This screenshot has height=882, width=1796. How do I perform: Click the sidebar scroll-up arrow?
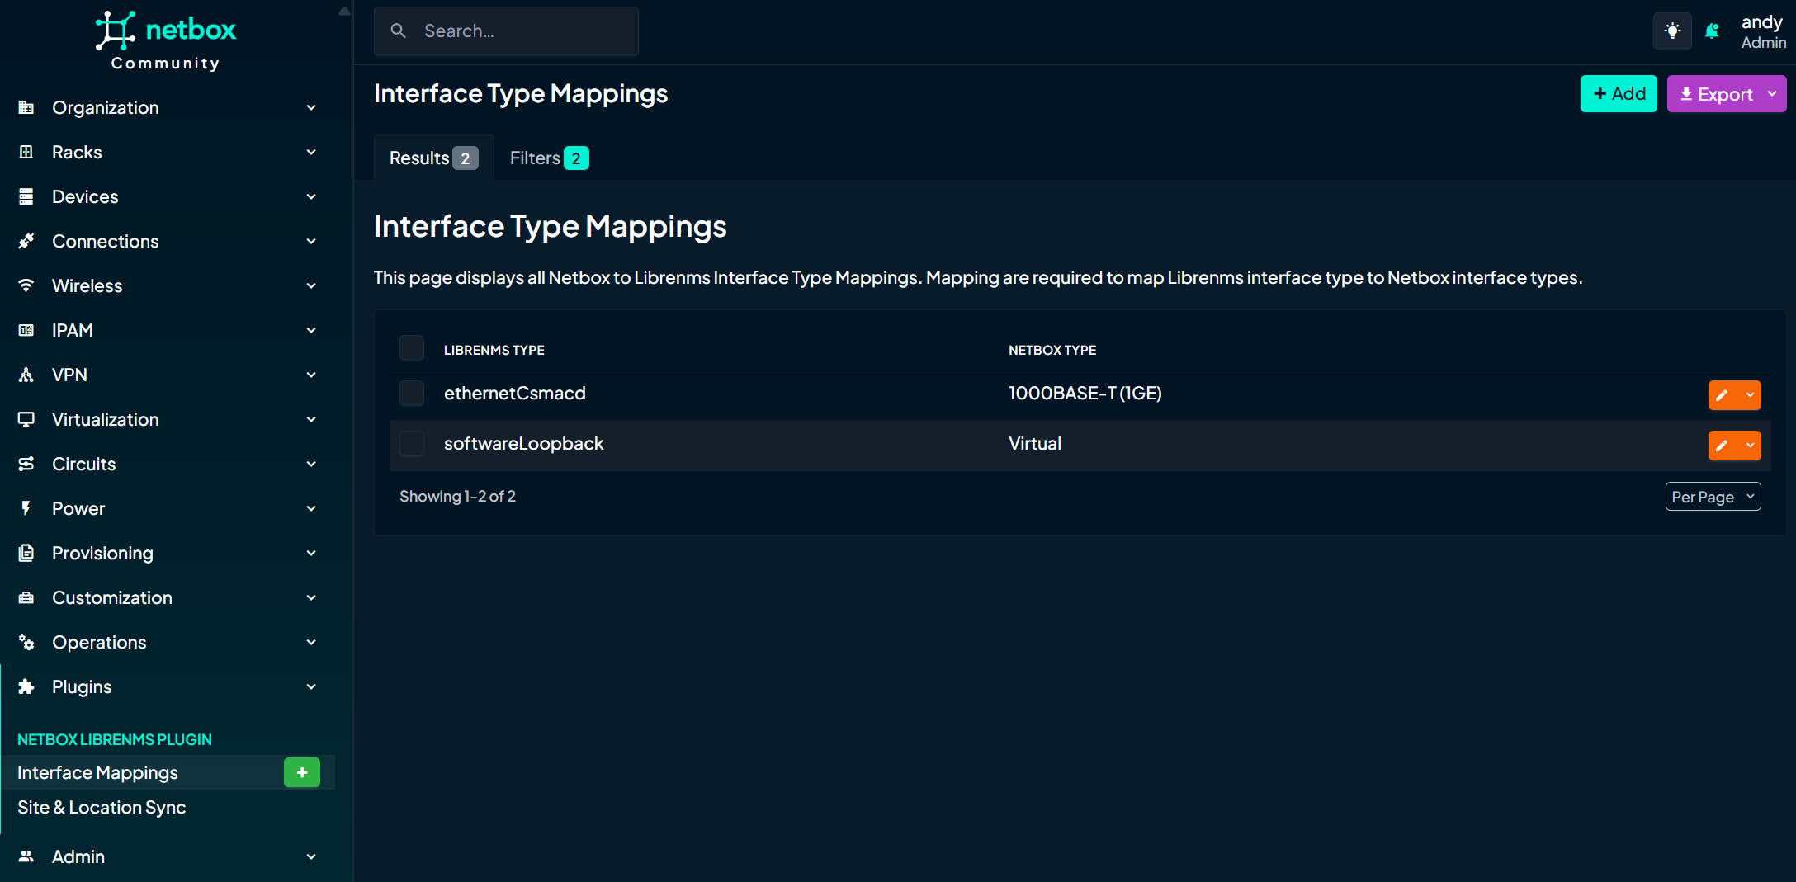point(344,11)
